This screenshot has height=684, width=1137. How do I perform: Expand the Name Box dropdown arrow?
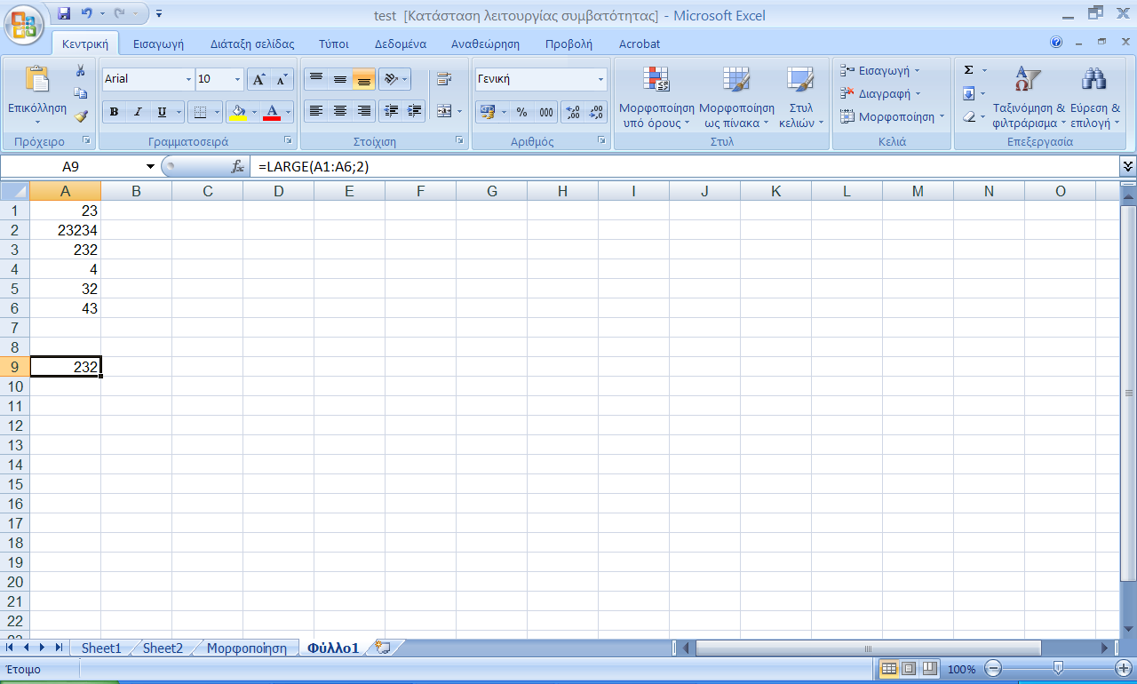[149, 166]
